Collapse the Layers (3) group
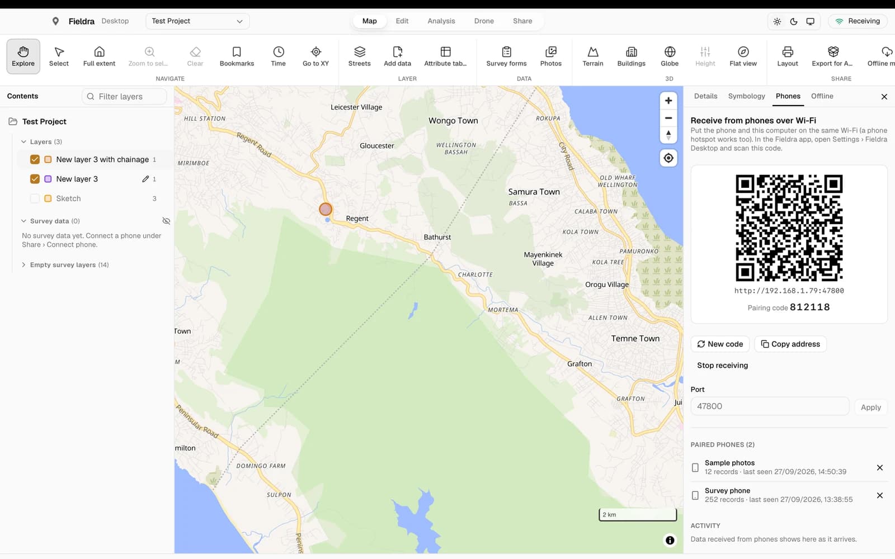The image size is (895, 559). click(x=23, y=142)
